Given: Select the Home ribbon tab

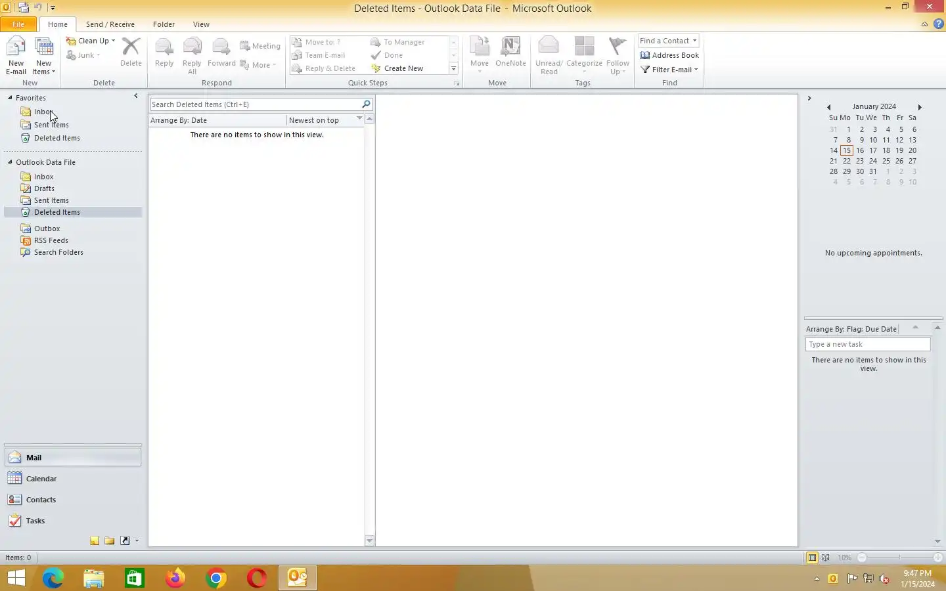Looking at the screenshot, I should coord(57,24).
